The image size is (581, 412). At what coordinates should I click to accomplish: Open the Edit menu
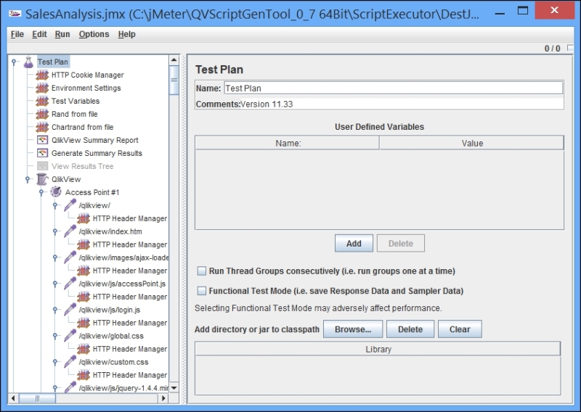coord(39,34)
